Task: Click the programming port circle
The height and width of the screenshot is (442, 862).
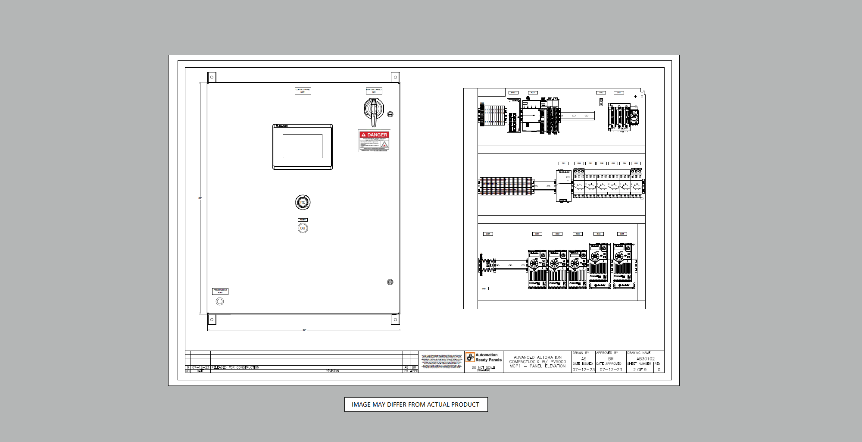Action: click(220, 301)
